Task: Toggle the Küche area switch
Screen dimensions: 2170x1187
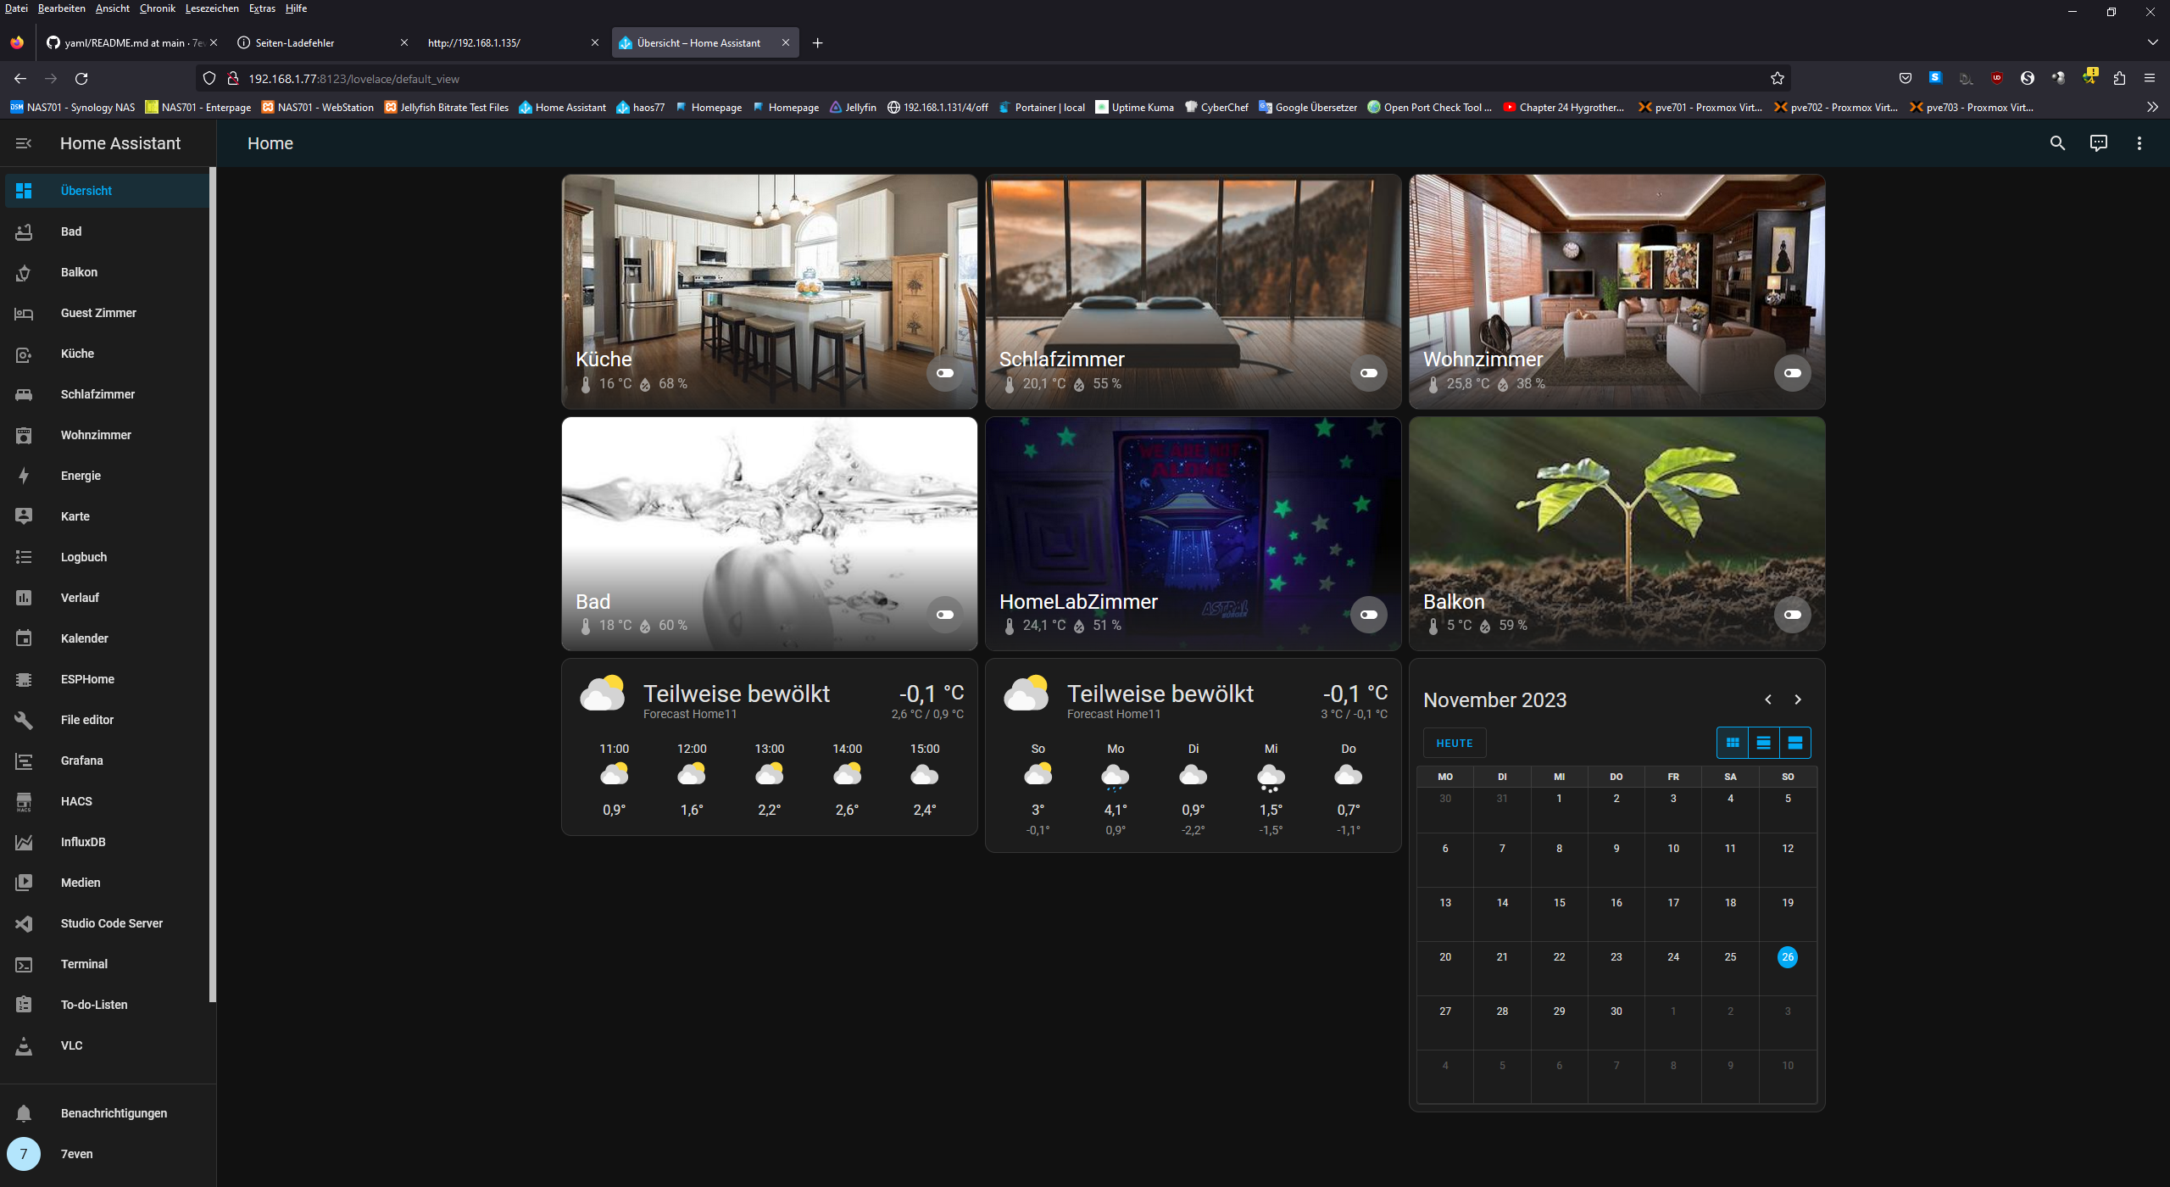Action: [x=945, y=373]
